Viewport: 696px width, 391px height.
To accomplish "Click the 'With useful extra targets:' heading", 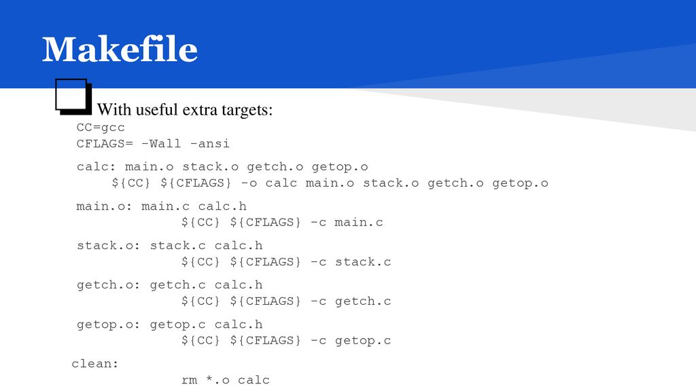I will pos(185,109).
